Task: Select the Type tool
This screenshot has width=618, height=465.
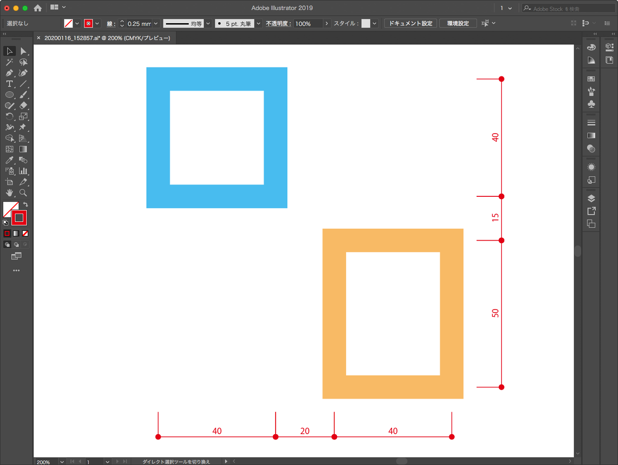Action: (9, 84)
